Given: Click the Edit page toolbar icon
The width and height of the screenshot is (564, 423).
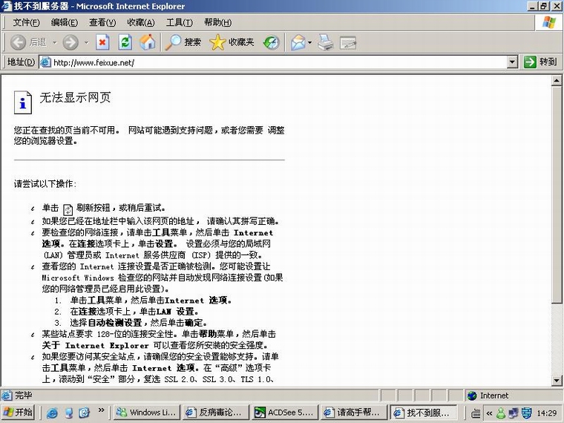Looking at the screenshot, I should pos(348,42).
